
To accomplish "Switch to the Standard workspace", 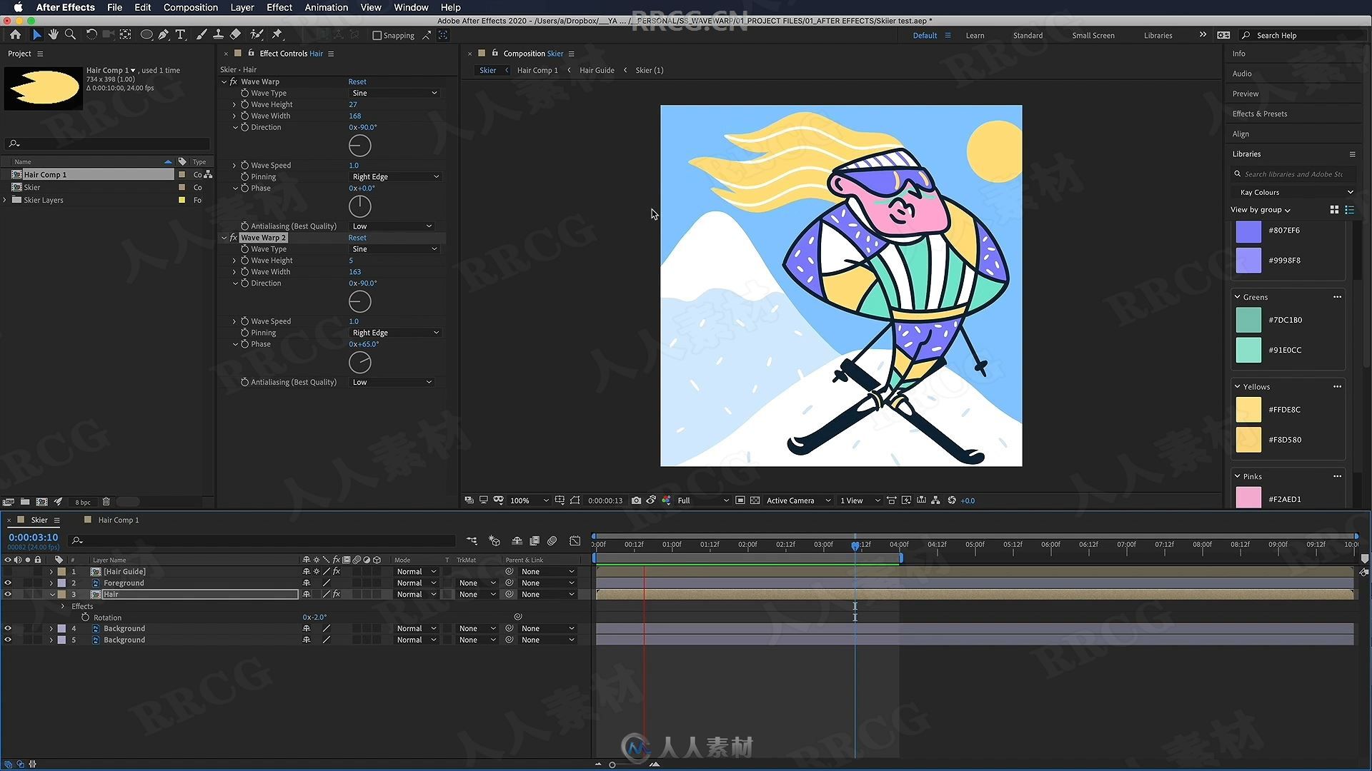I will 1028,35.
